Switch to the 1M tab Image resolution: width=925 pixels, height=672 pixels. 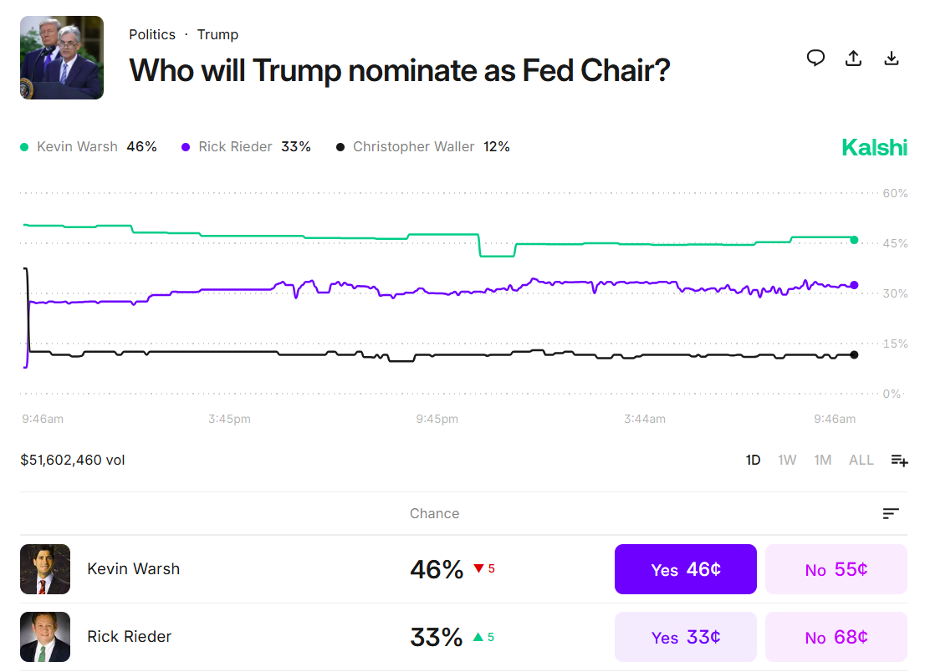tap(823, 460)
